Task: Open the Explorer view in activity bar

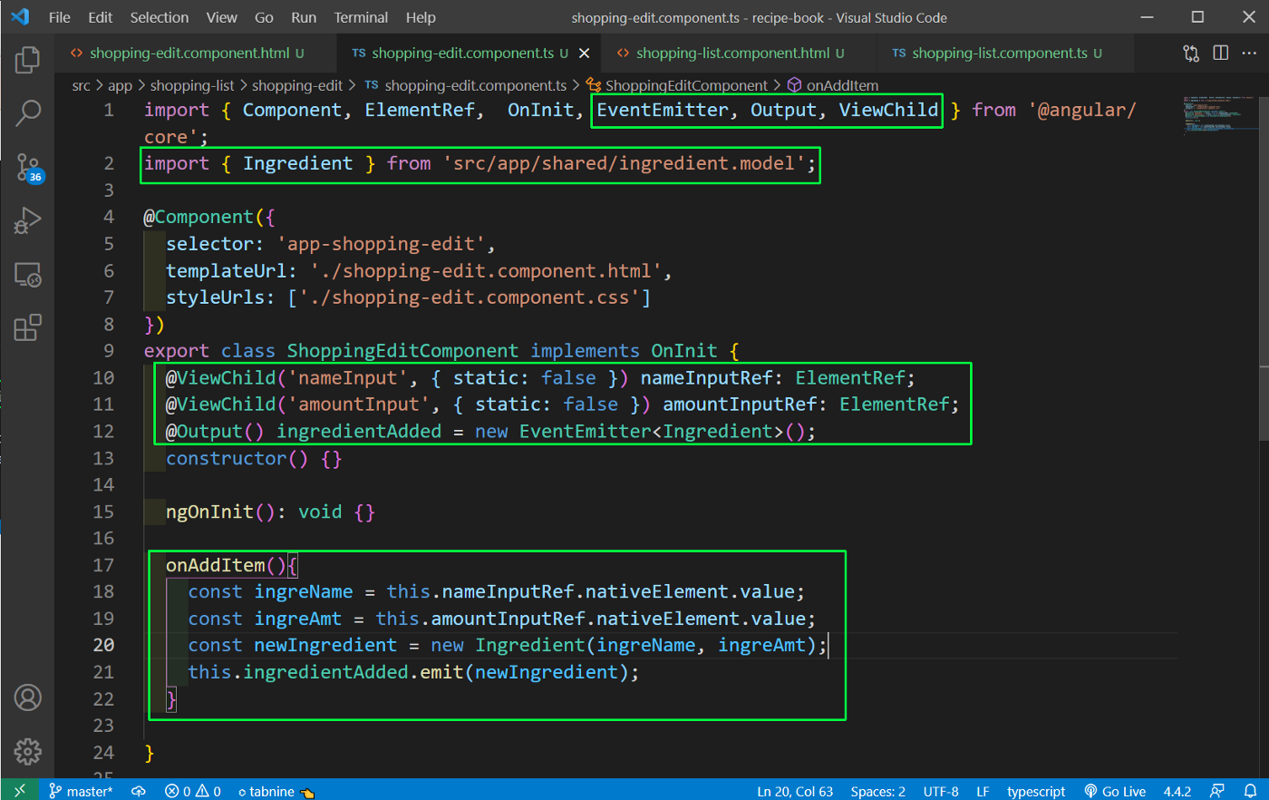Action: pyautogui.click(x=27, y=60)
